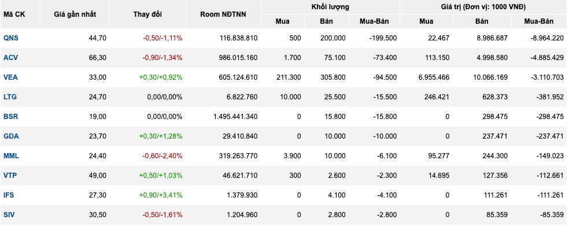Open the IFS stock ticker link
Screen dimensions: 569x227
pos(9,195)
